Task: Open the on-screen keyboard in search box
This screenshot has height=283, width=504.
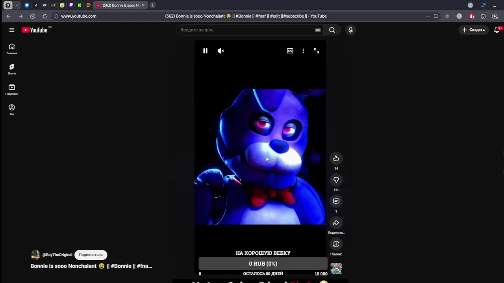Action: point(318,30)
